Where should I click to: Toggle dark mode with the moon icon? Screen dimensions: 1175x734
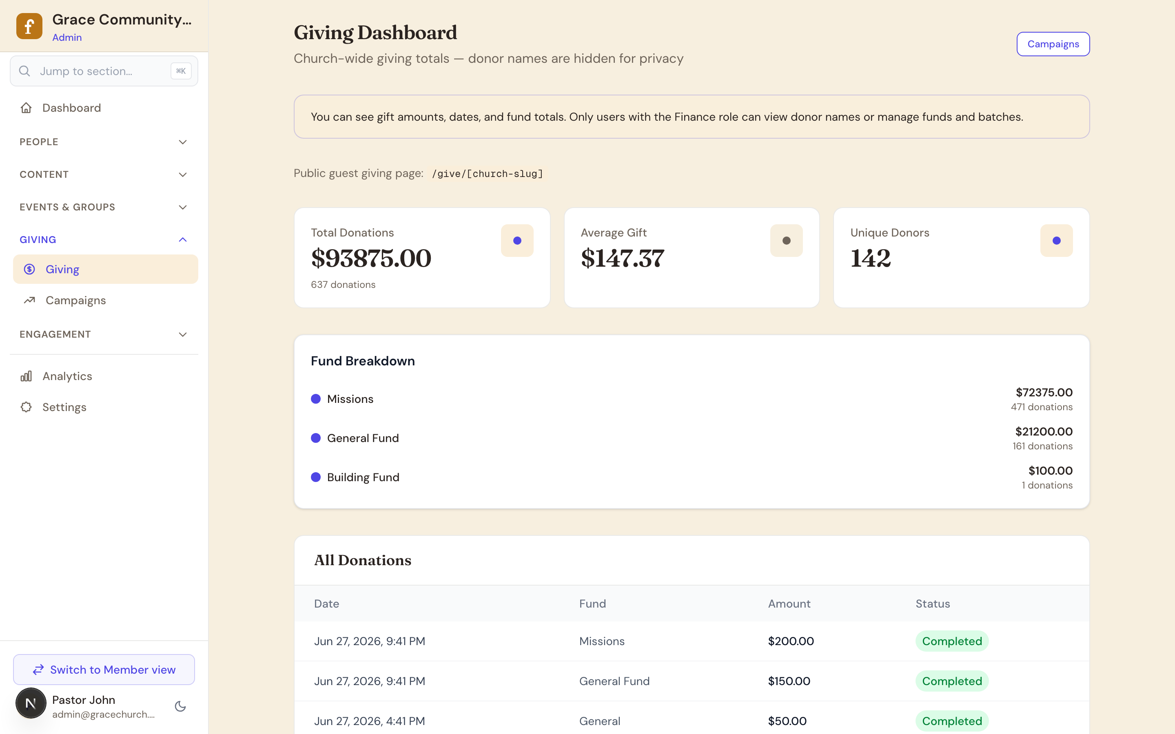pyautogui.click(x=180, y=706)
